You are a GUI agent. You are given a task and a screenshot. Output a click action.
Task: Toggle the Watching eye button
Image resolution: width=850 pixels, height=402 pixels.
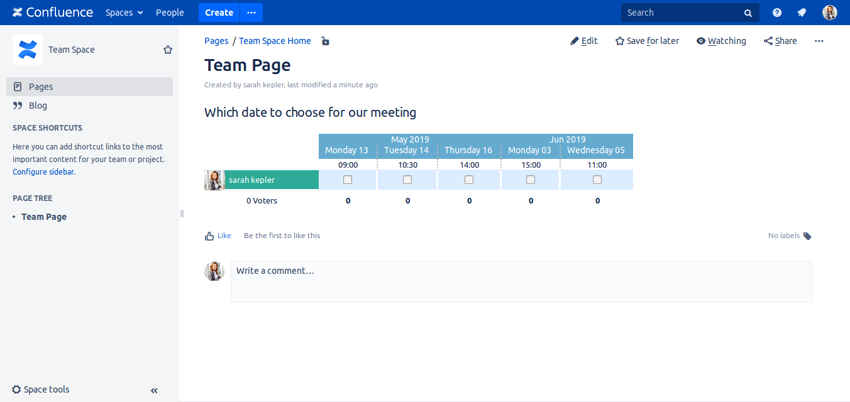(x=721, y=41)
